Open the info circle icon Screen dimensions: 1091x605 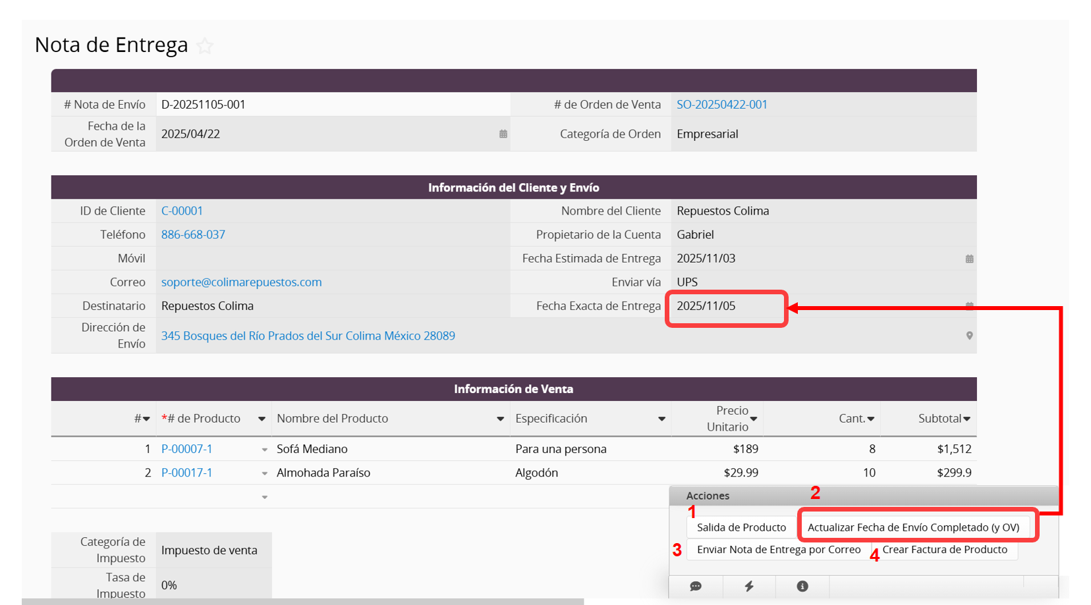pyautogui.click(x=802, y=586)
